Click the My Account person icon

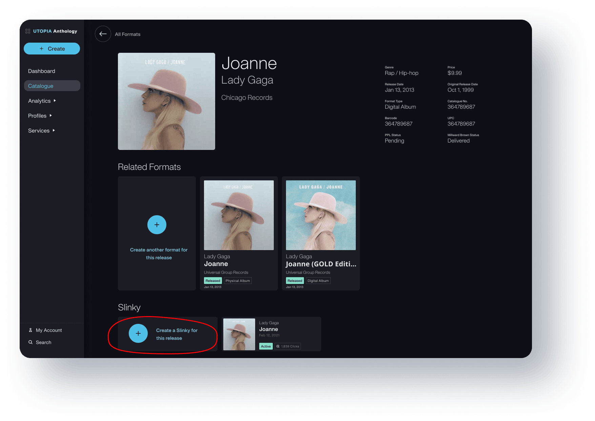[30, 330]
